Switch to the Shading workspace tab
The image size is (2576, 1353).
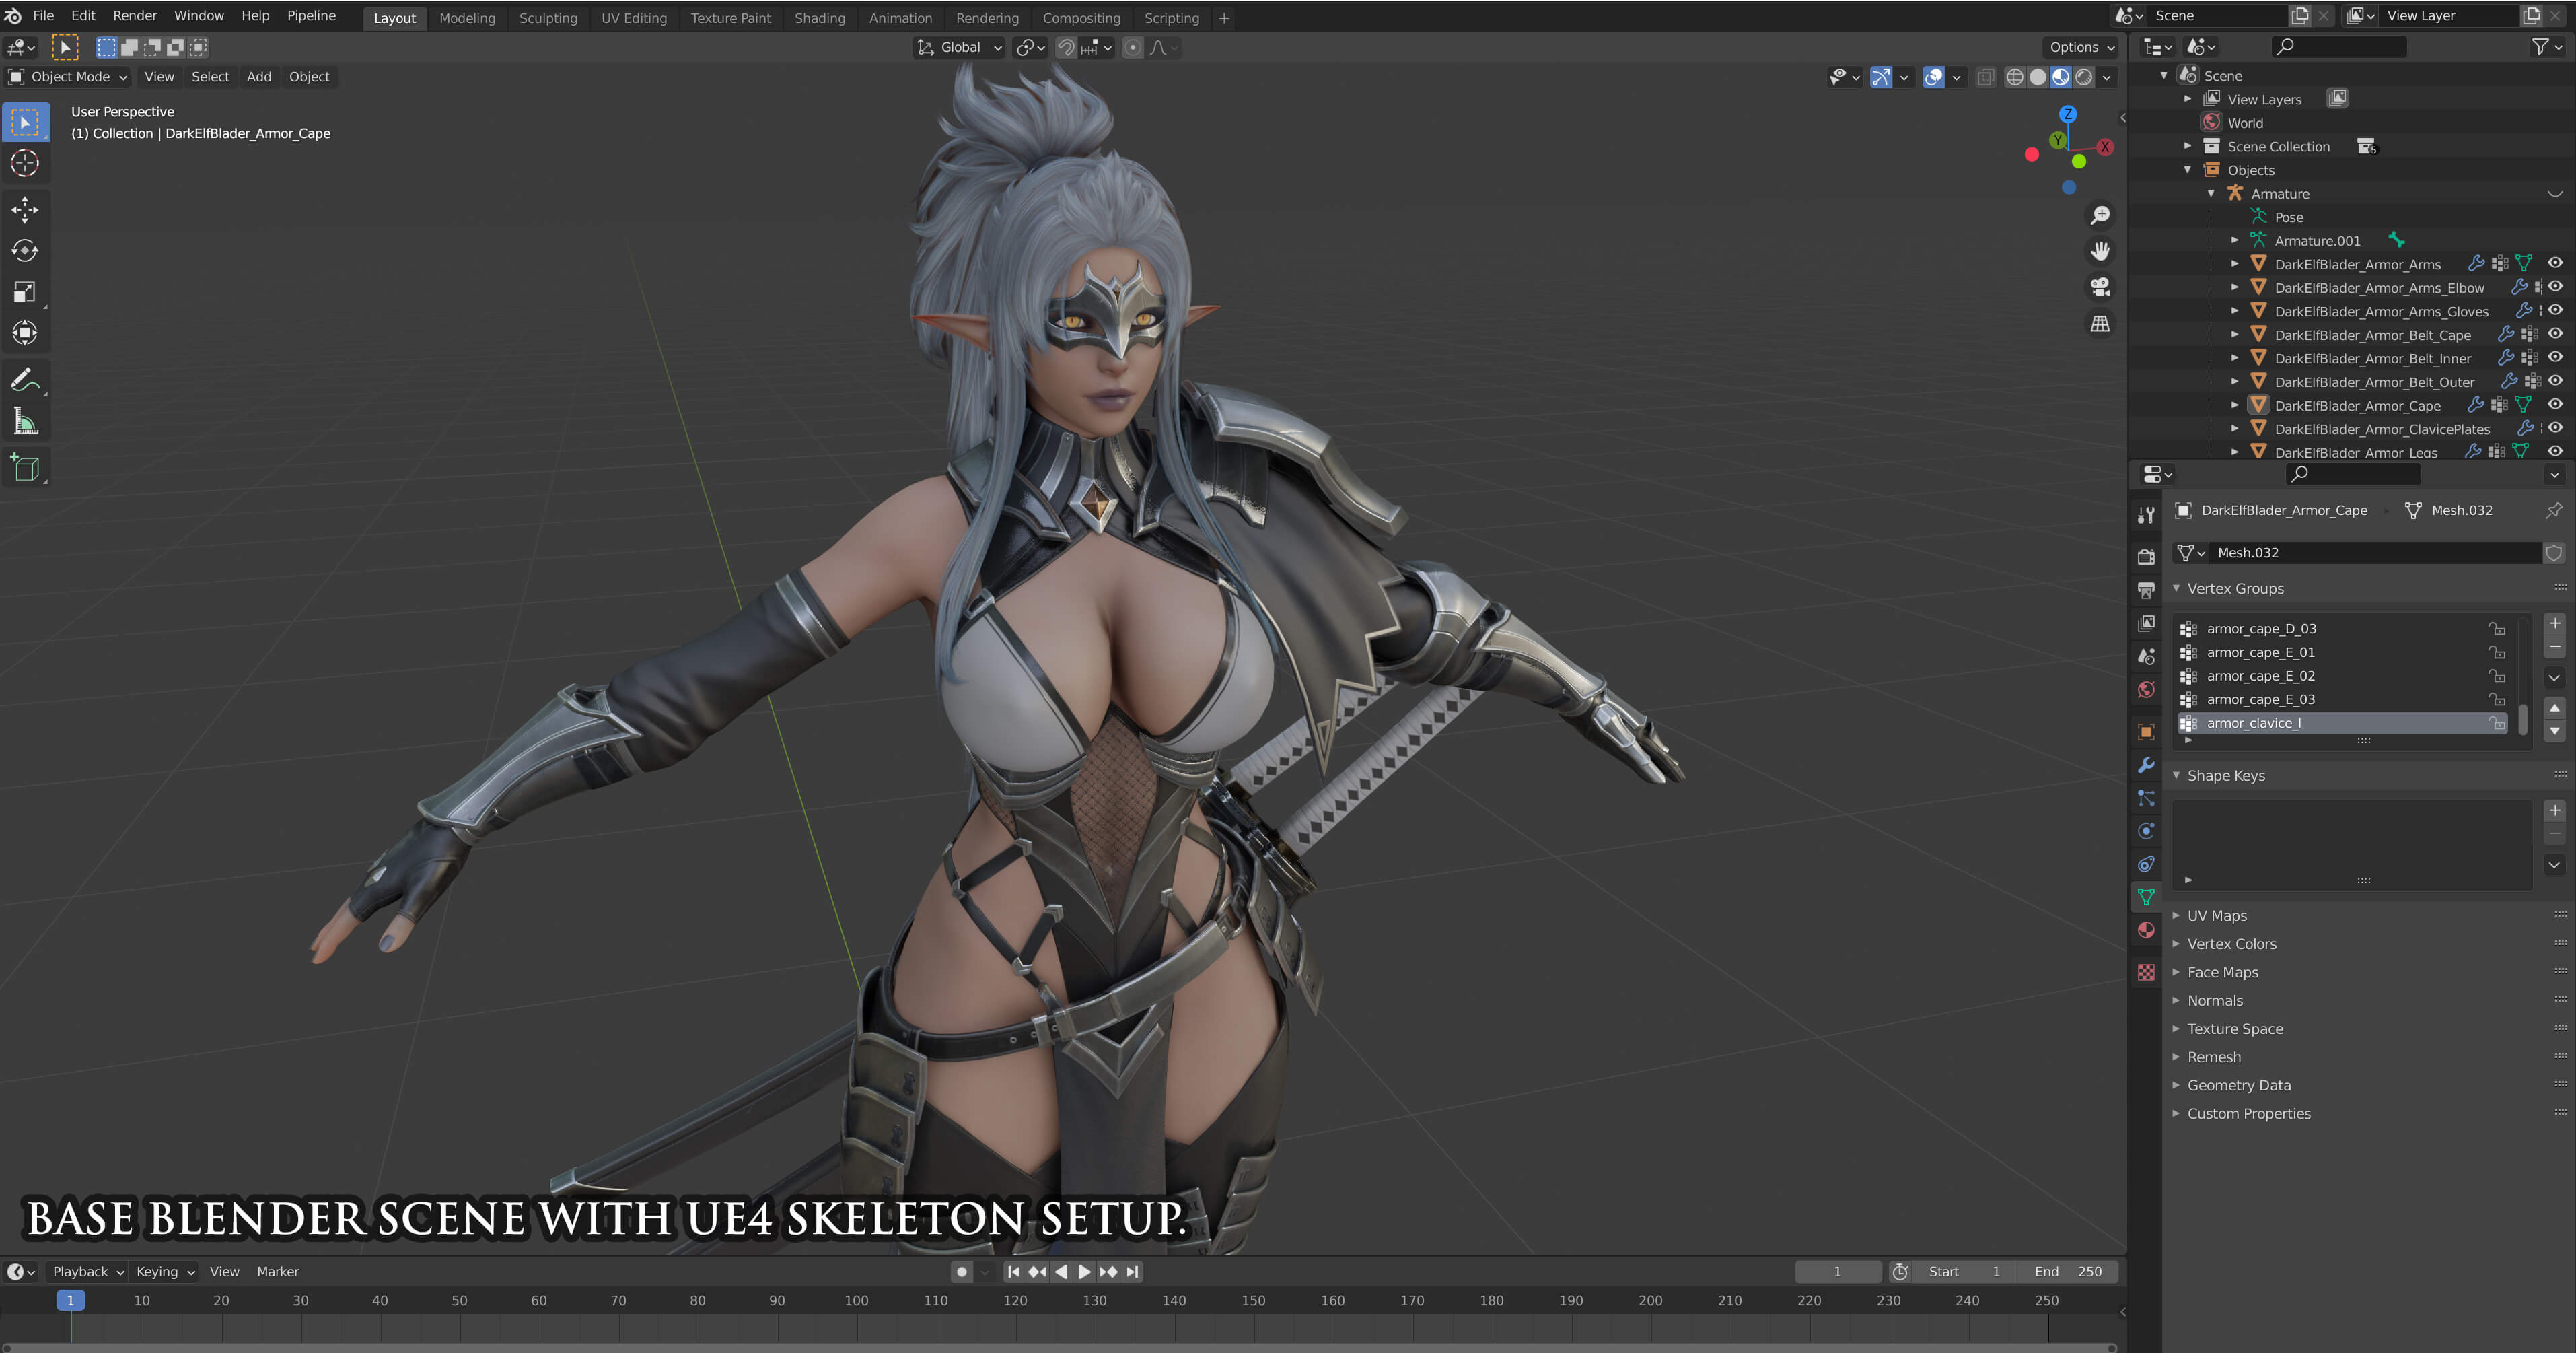(x=820, y=18)
